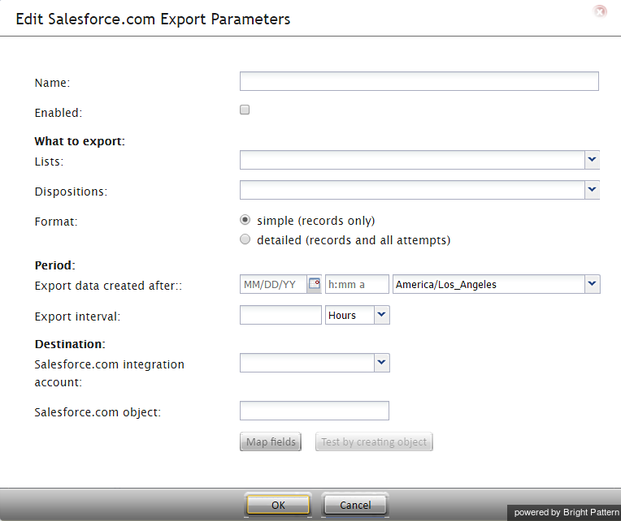Close the Edit Salesforce.com Export Parameters dialog
The height and width of the screenshot is (521, 621).
point(600,12)
